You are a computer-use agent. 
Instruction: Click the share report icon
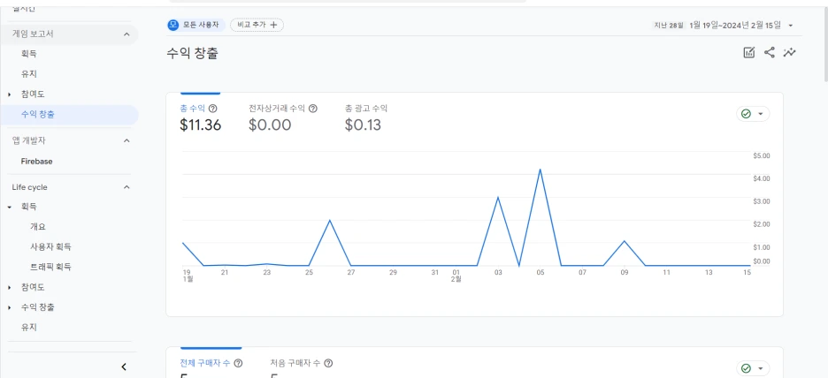point(769,53)
